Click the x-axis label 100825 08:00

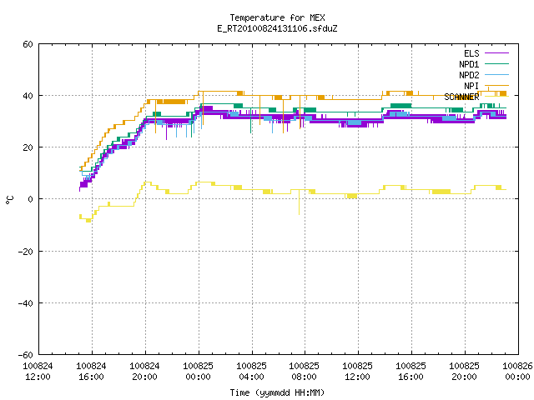[x=304, y=372]
